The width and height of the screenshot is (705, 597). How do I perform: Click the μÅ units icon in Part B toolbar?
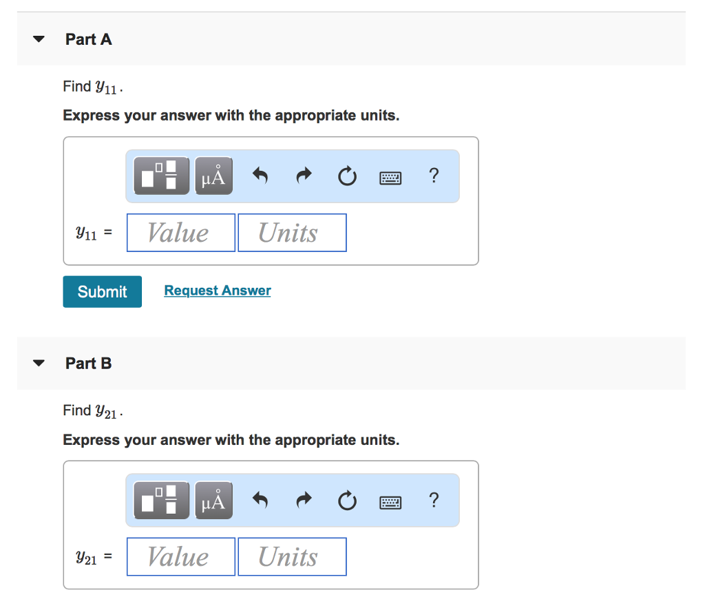click(213, 500)
